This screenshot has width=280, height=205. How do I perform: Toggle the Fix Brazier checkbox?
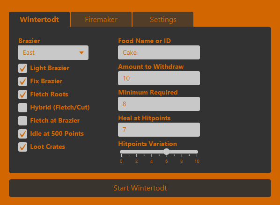pyautogui.click(x=22, y=81)
